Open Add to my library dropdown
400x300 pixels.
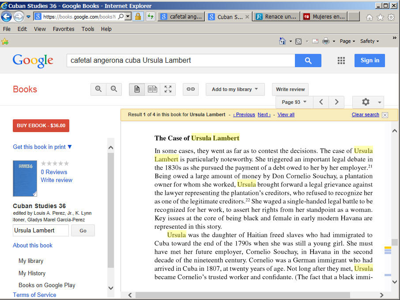pyautogui.click(x=235, y=89)
